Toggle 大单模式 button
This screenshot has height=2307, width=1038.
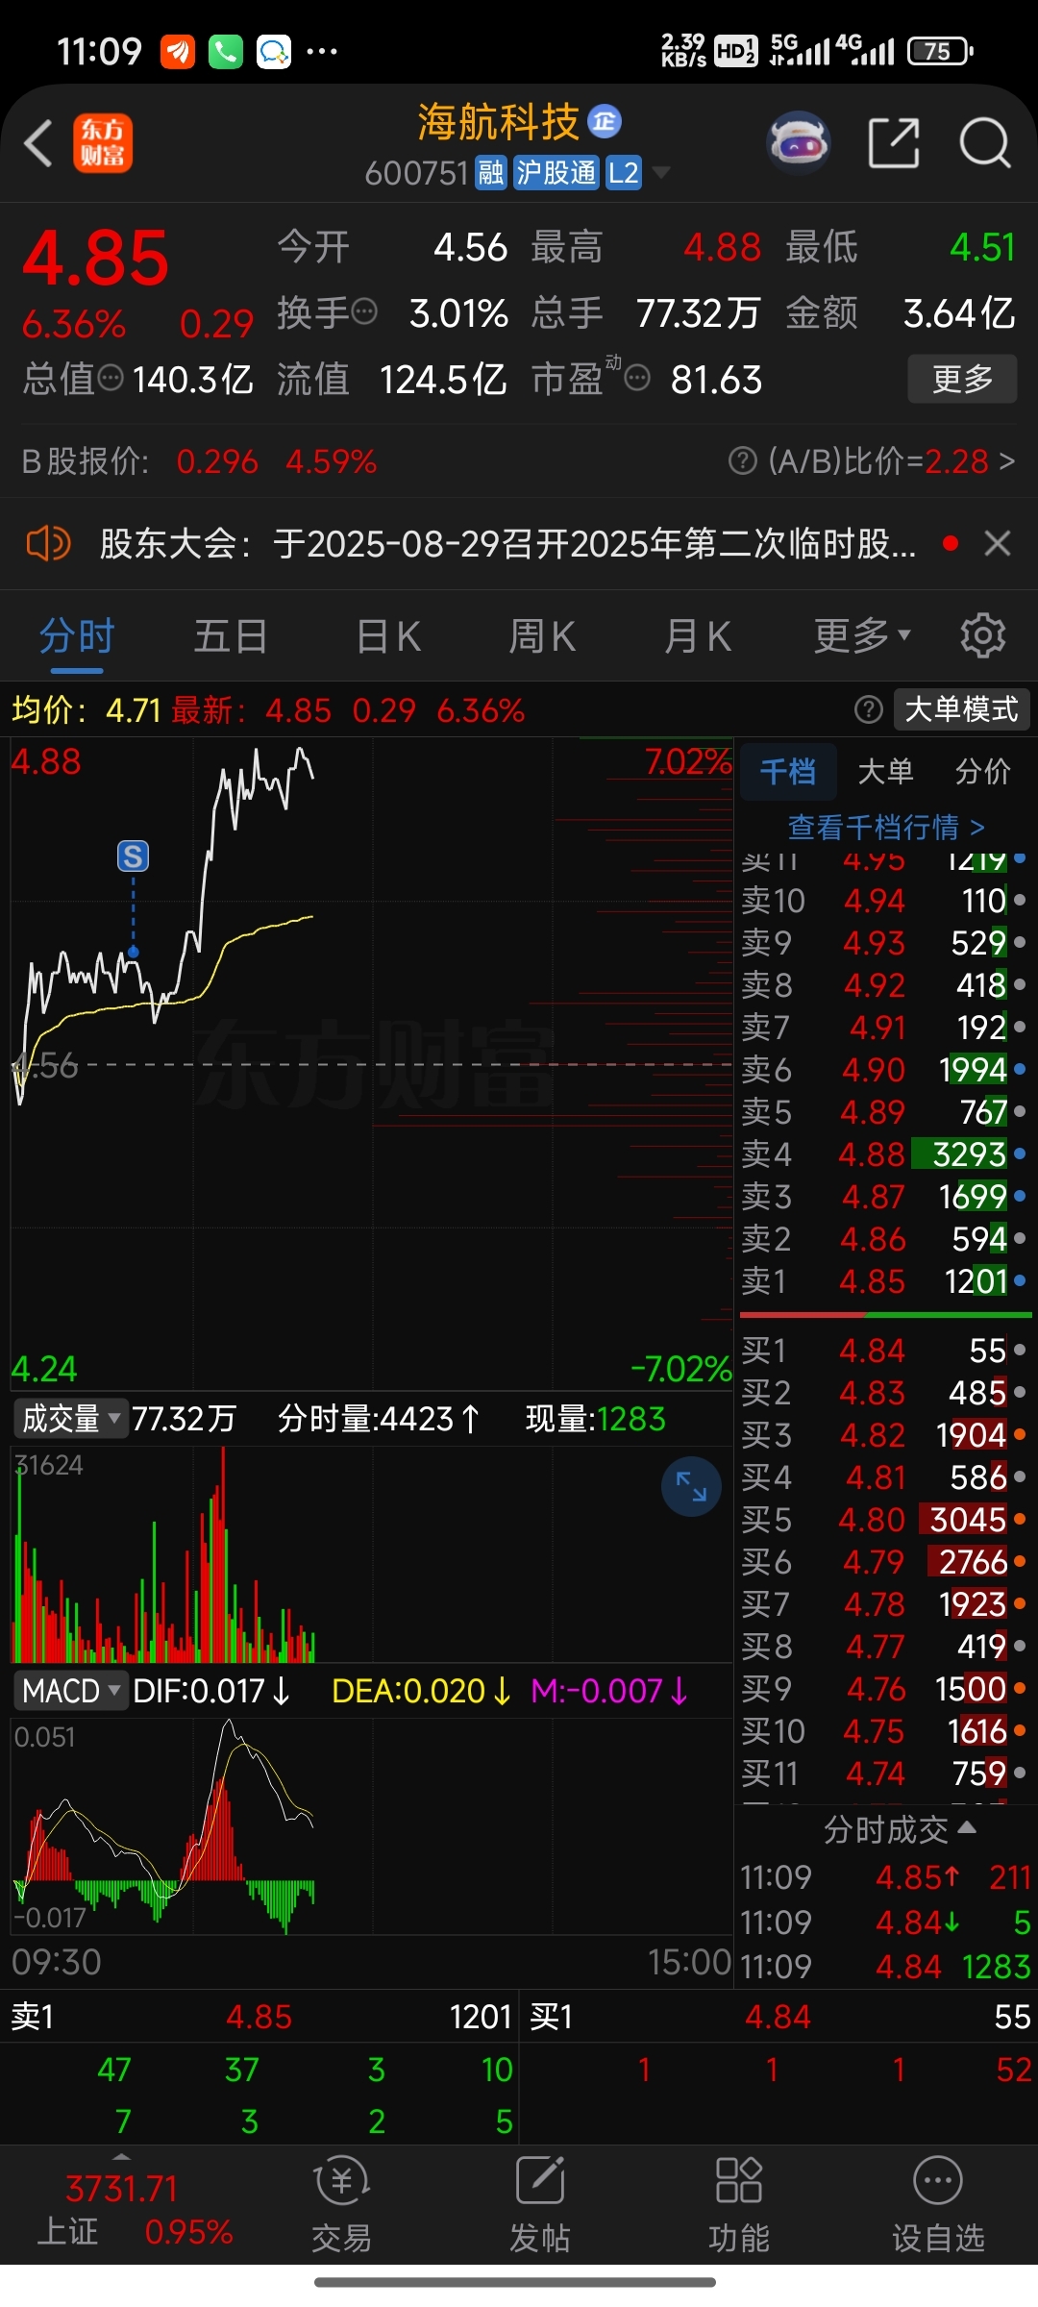[961, 710]
